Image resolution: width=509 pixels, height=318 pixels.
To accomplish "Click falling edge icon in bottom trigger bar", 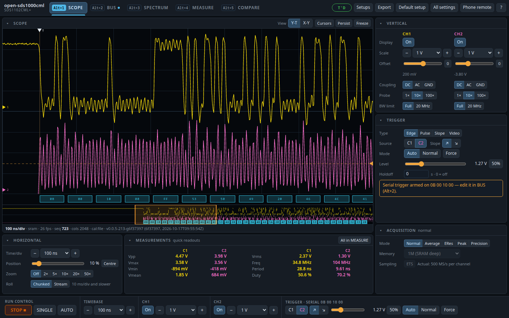I will pos(323,310).
